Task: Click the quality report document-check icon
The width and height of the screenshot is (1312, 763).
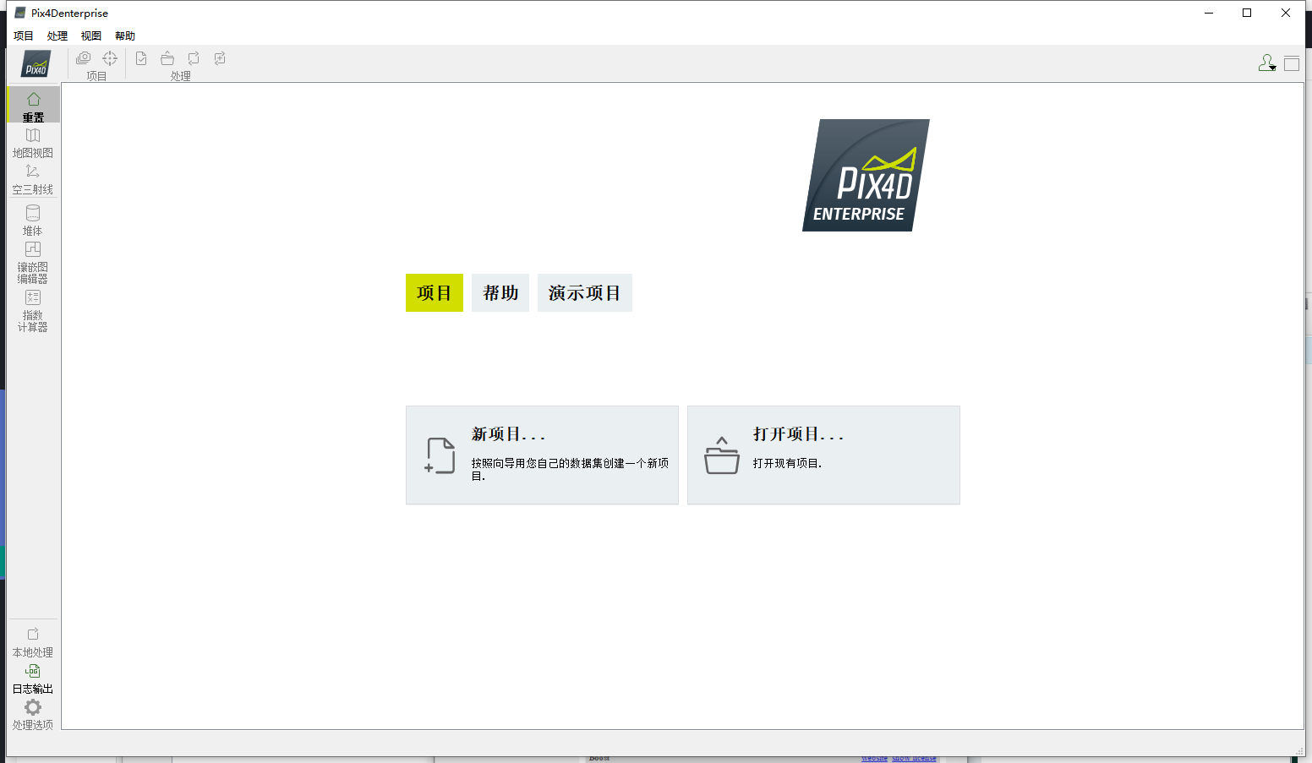Action: [x=141, y=58]
